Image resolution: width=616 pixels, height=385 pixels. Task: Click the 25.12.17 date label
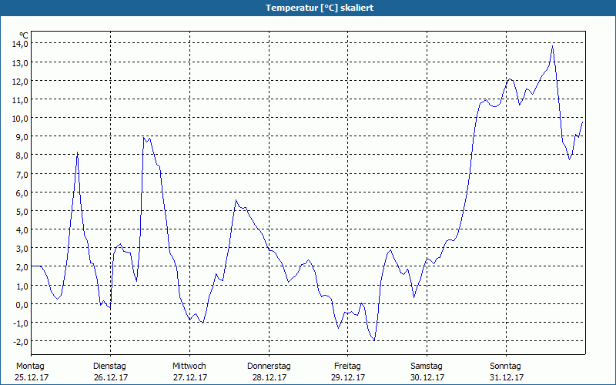(x=32, y=377)
